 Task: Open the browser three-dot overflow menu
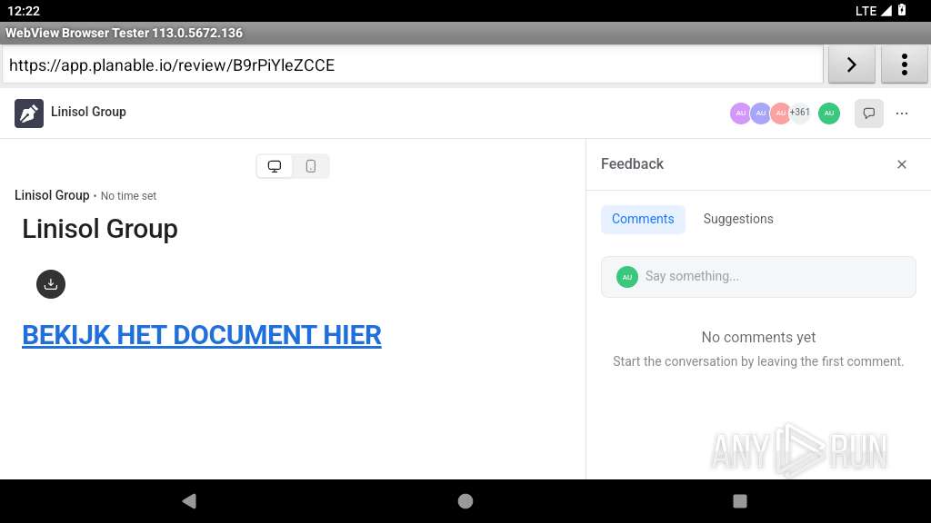905,64
